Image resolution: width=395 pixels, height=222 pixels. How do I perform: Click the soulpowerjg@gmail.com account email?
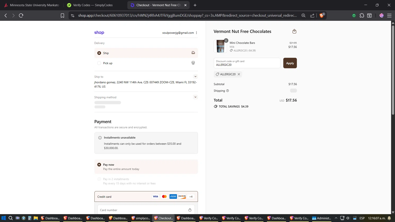coord(178,33)
